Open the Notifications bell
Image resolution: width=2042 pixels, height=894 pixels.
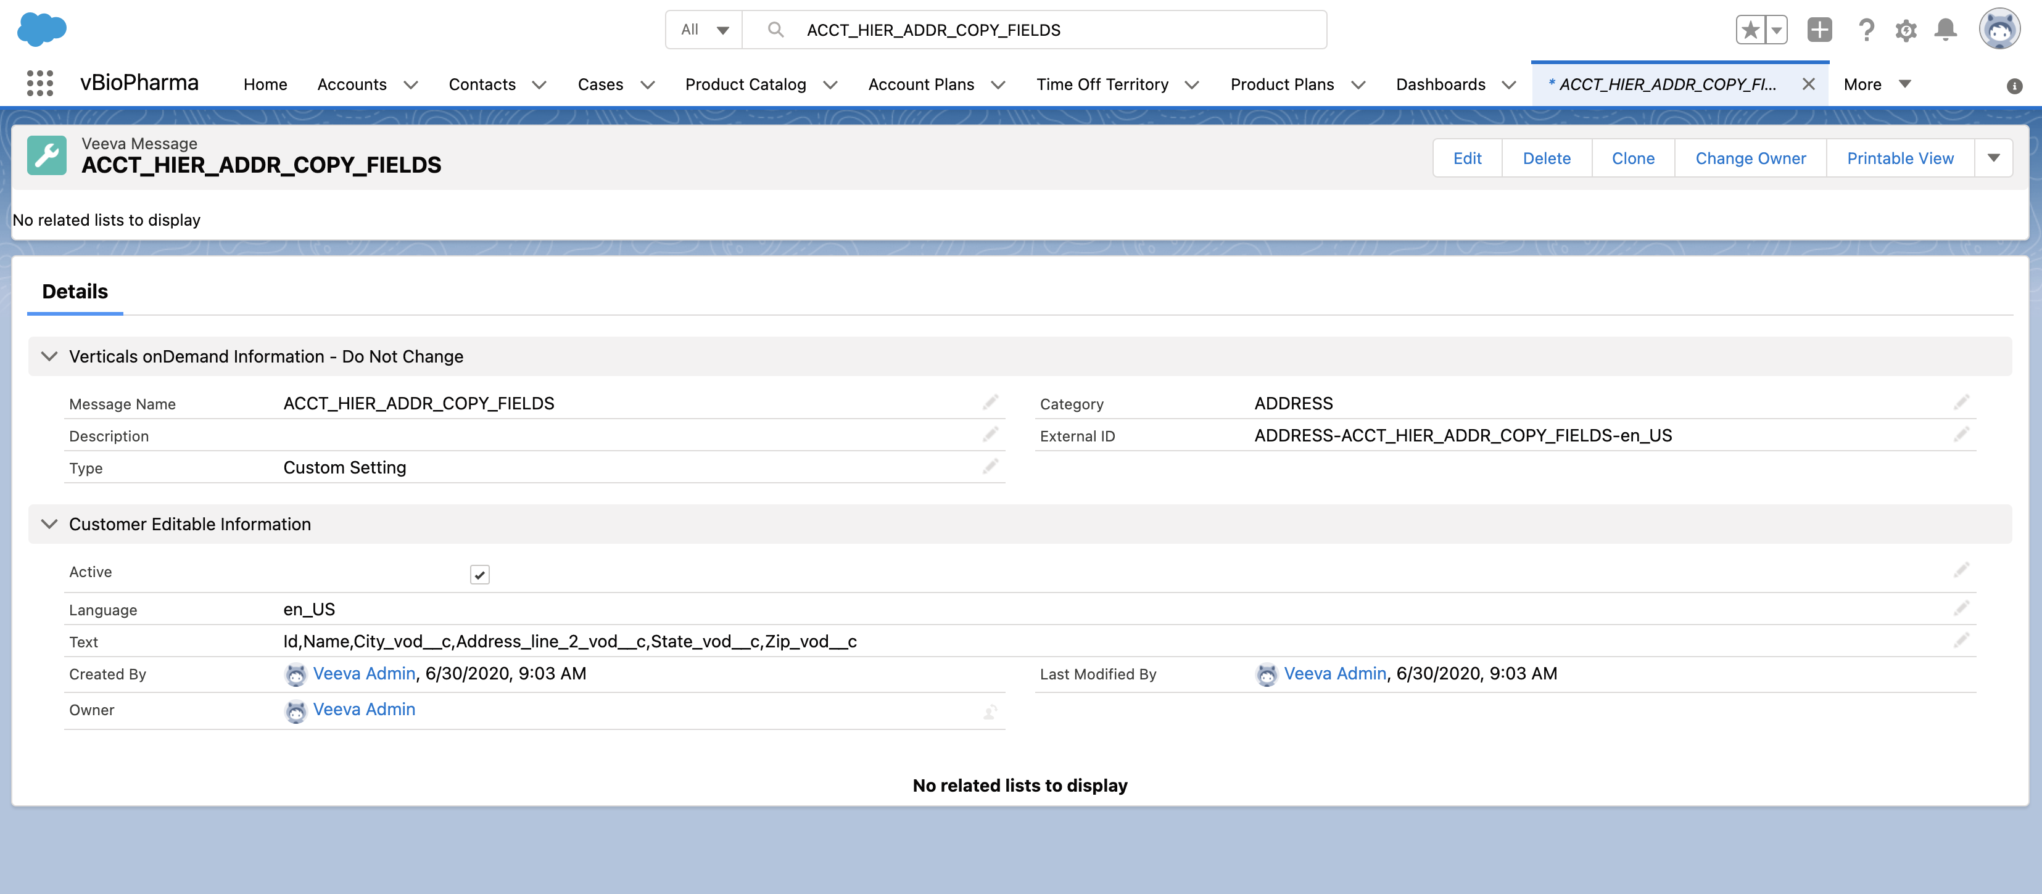point(1945,30)
